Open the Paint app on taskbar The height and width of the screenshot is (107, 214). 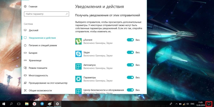[49, 104]
